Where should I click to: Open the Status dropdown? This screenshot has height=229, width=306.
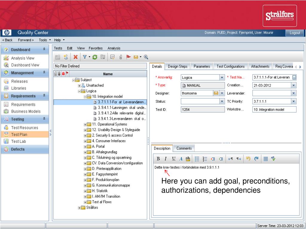(222, 101)
